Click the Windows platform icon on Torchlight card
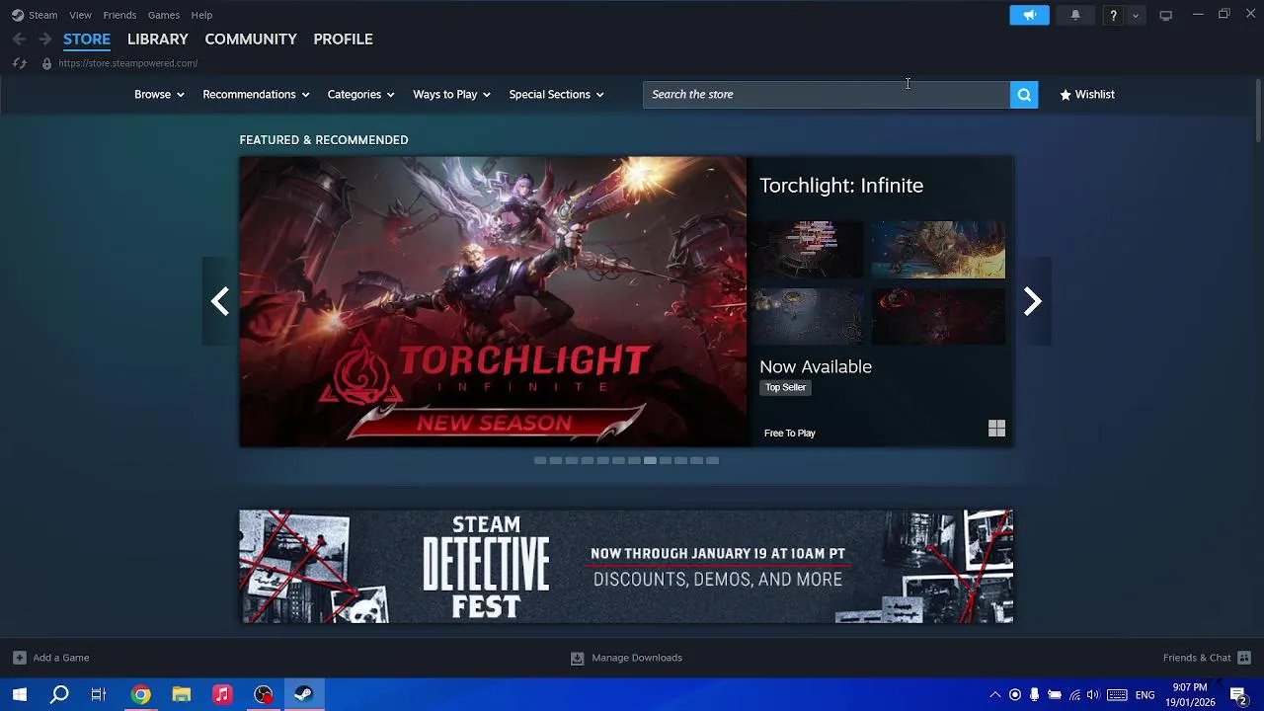The height and width of the screenshot is (711, 1264). click(996, 429)
